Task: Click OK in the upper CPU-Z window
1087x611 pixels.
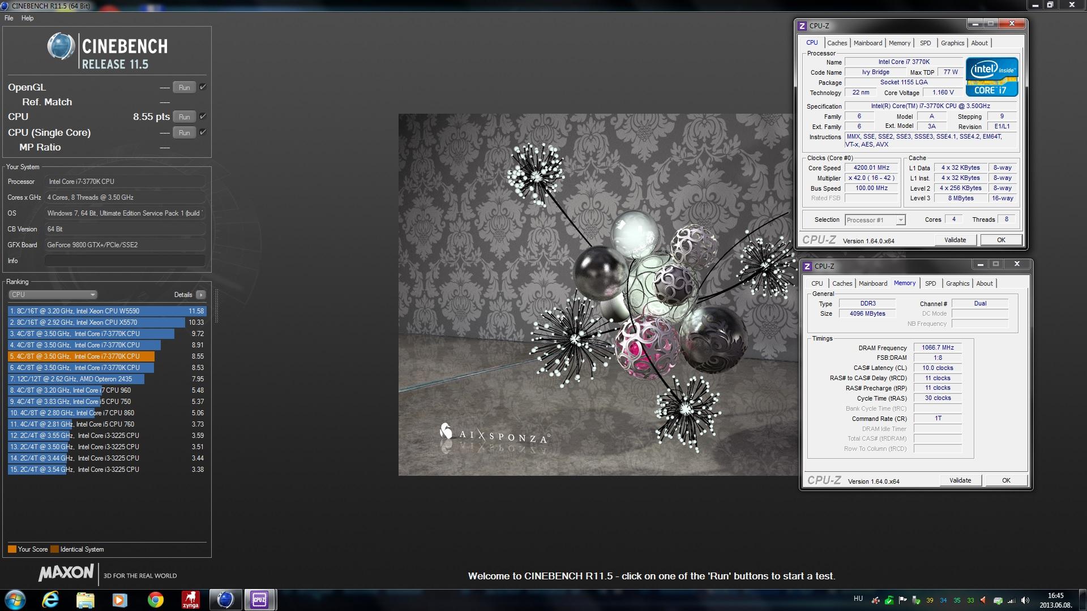Action: 1001,240
